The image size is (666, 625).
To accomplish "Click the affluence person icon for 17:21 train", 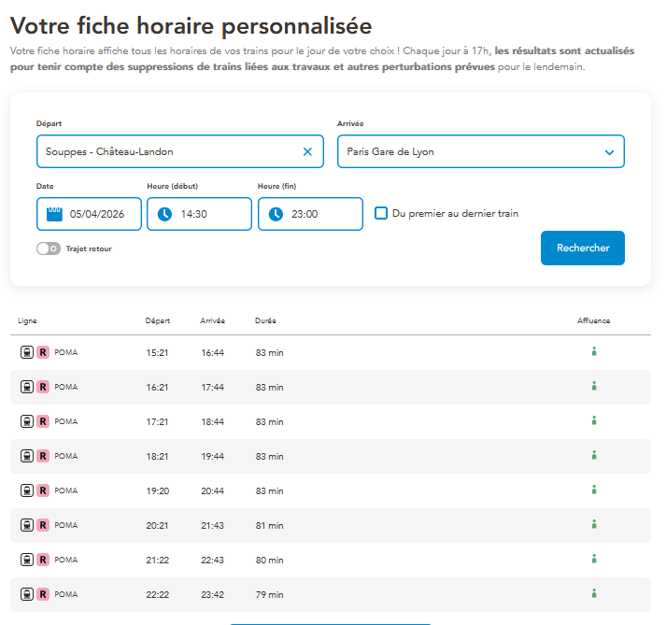I will 594,420.
